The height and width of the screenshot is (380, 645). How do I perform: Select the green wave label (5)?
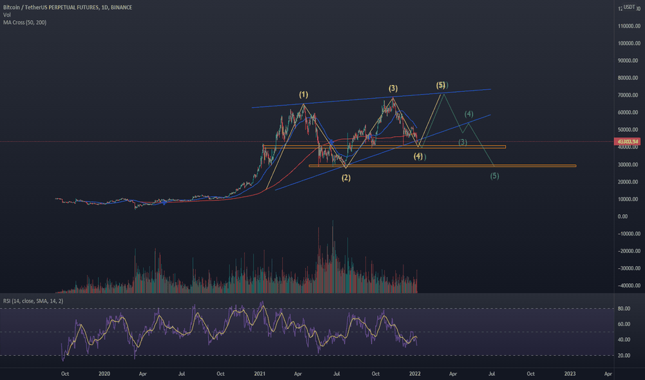coord(494,175)
